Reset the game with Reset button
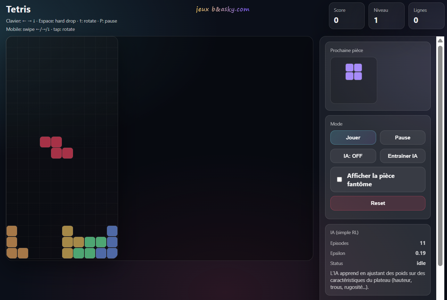Viewport: 447px width, 300px height. click(x=378, y=203)
